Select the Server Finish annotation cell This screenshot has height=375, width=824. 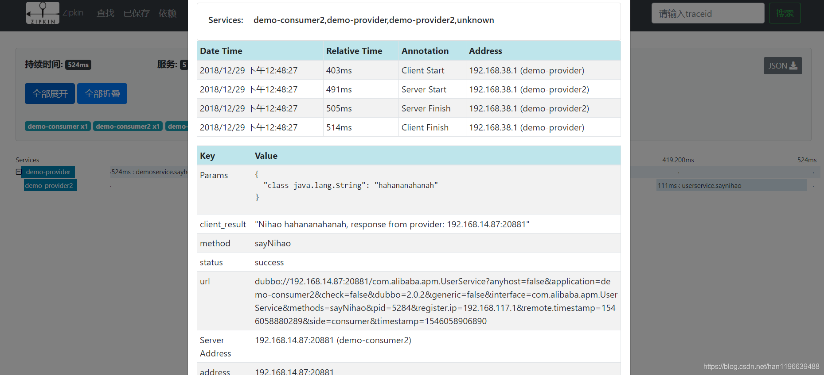pos(432,108)
